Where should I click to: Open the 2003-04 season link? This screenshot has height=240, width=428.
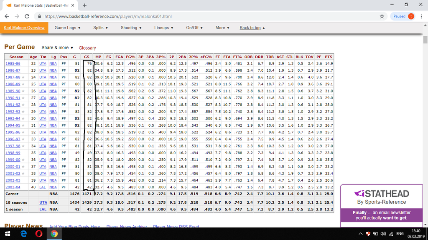point(13,187)
